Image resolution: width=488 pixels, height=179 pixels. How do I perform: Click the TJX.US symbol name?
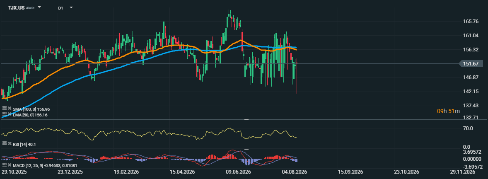pos(16,7)
